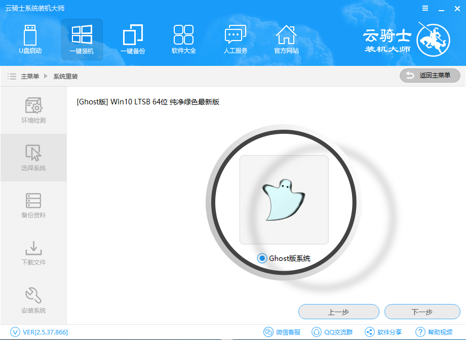The height and width of the screenshot is (340, 466).
Task: Open 人工服务 customer service chat
Action: click(235, 39)
